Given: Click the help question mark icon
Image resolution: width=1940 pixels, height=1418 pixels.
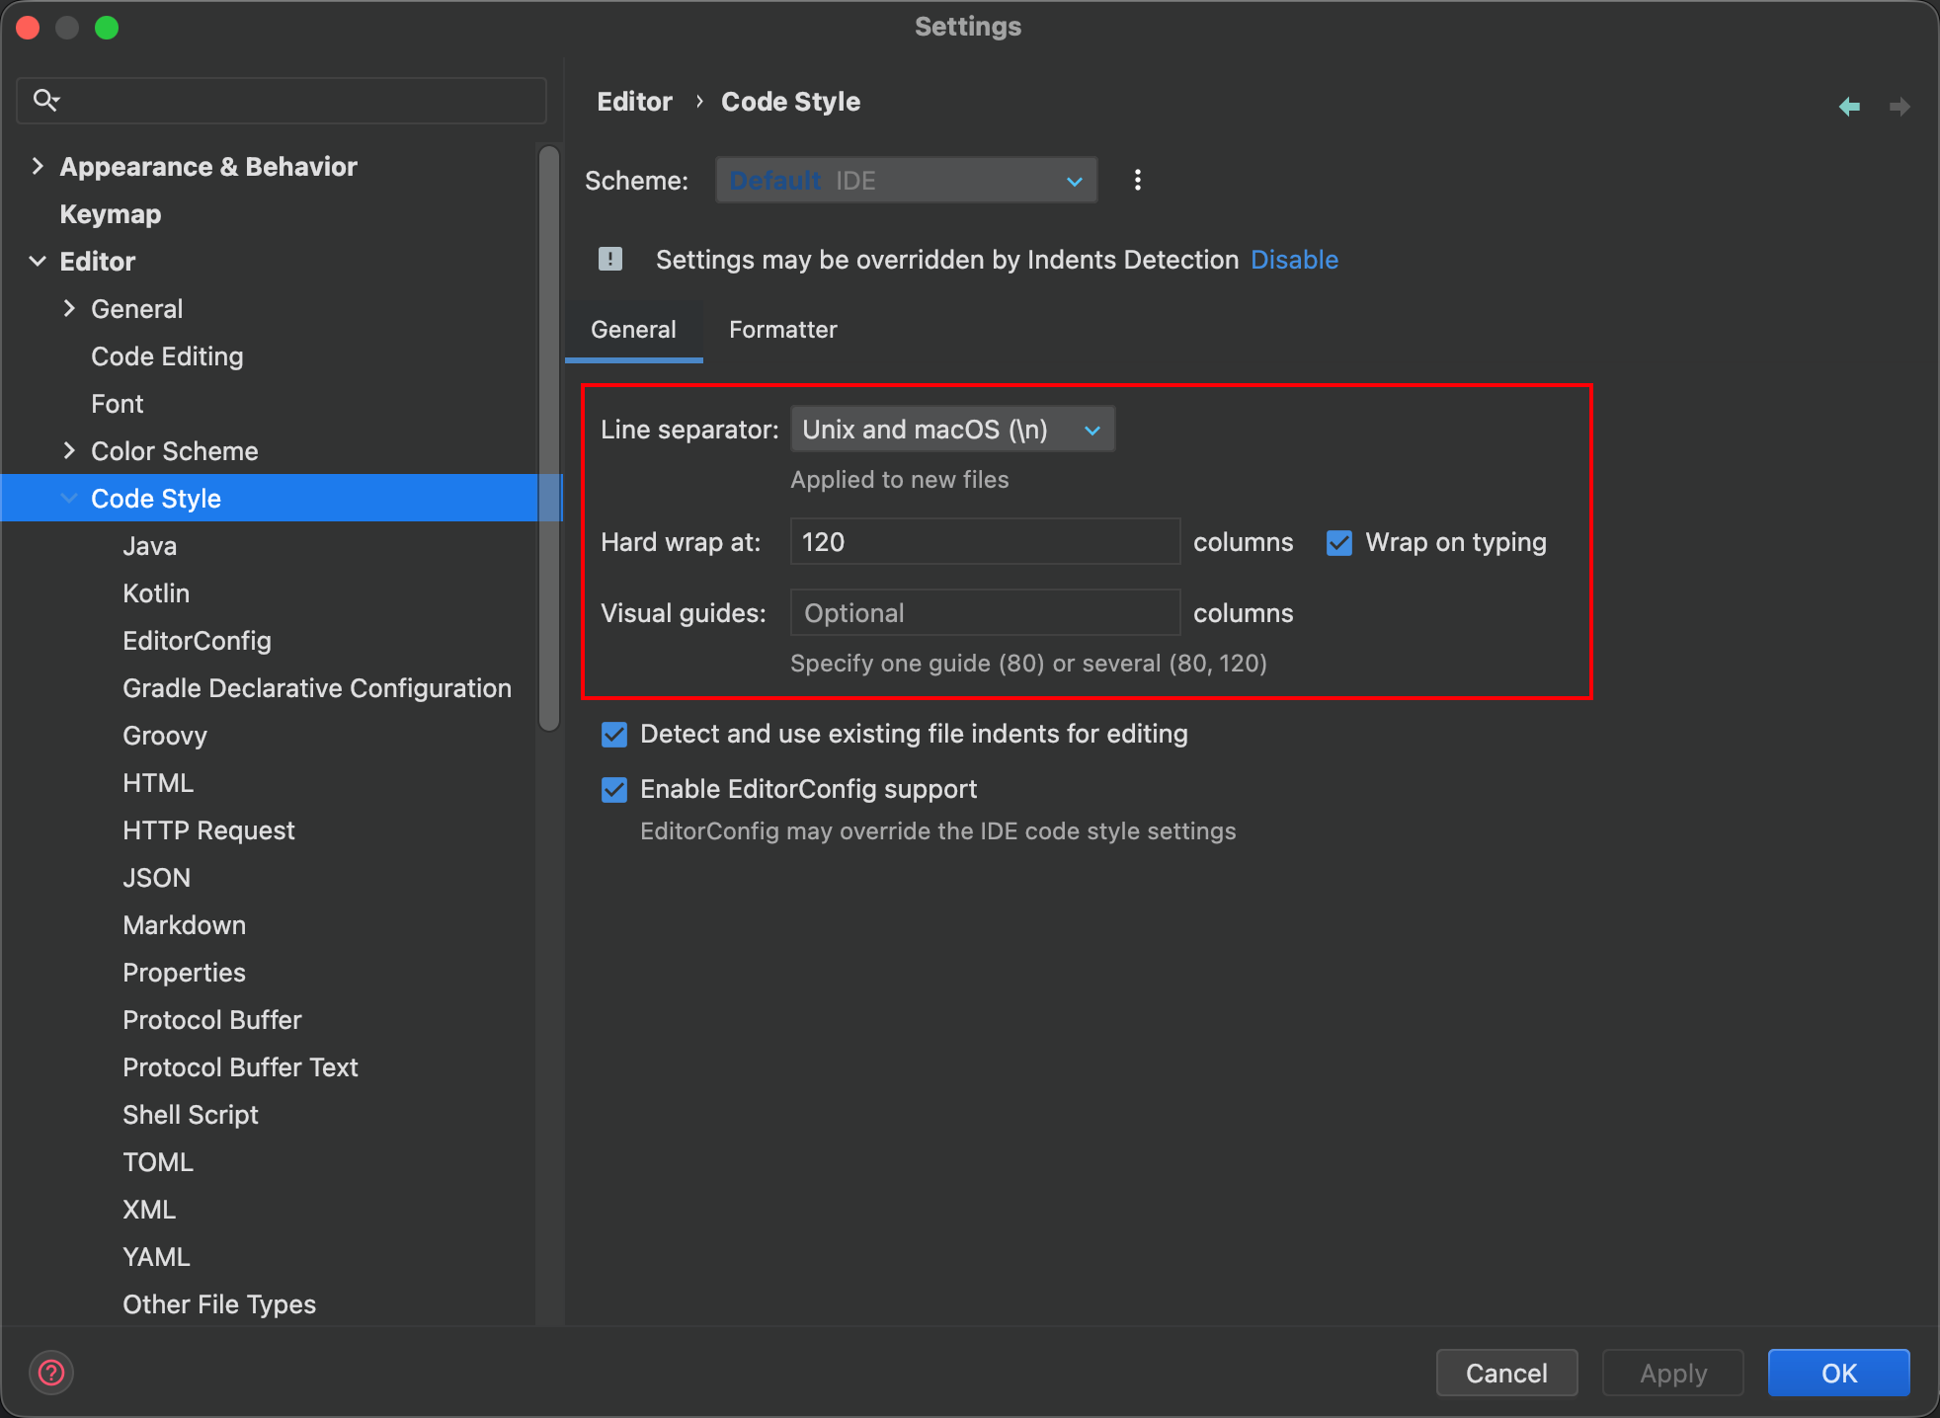Looking at the screenshot, I should tap(51, 1373).
